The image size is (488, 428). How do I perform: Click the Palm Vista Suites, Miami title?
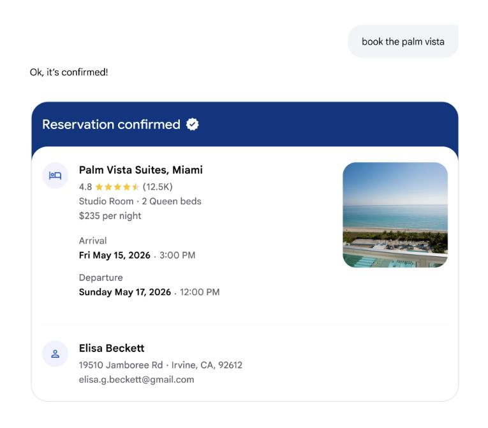point(141,170)
